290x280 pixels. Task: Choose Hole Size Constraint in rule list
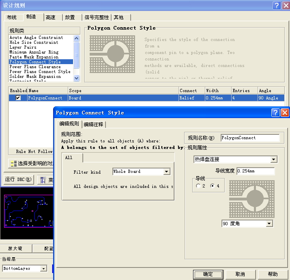click(34, 42)
